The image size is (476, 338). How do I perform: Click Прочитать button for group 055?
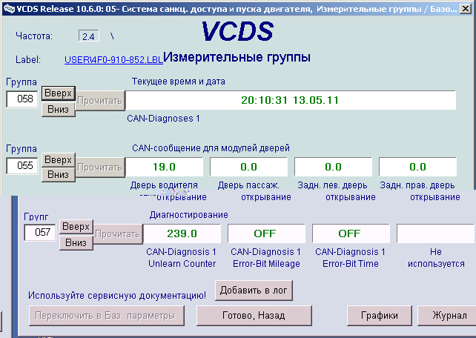[x=100, y=168]
